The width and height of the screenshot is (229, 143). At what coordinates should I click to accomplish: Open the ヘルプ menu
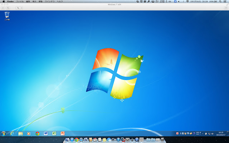pos(60,1)
